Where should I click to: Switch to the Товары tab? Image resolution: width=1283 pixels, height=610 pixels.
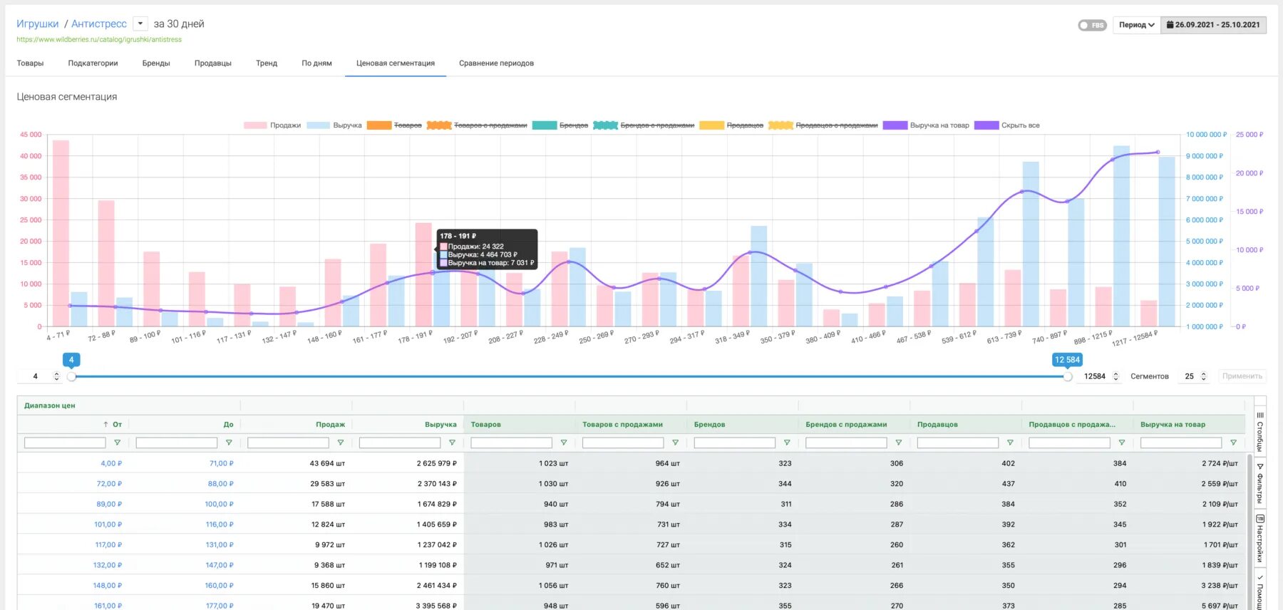(30, 63)
